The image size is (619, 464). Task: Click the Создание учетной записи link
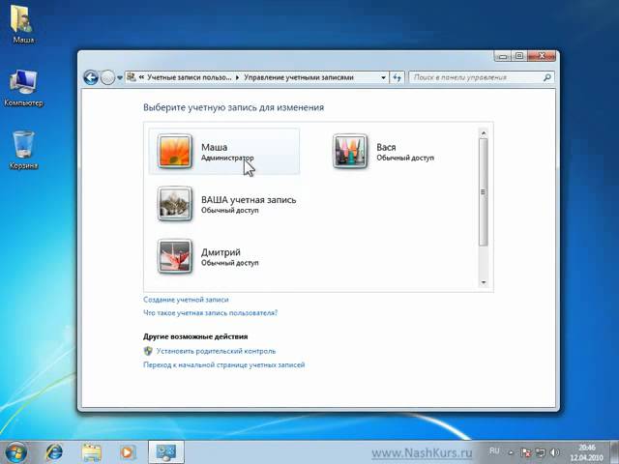(x=186, y=300)
